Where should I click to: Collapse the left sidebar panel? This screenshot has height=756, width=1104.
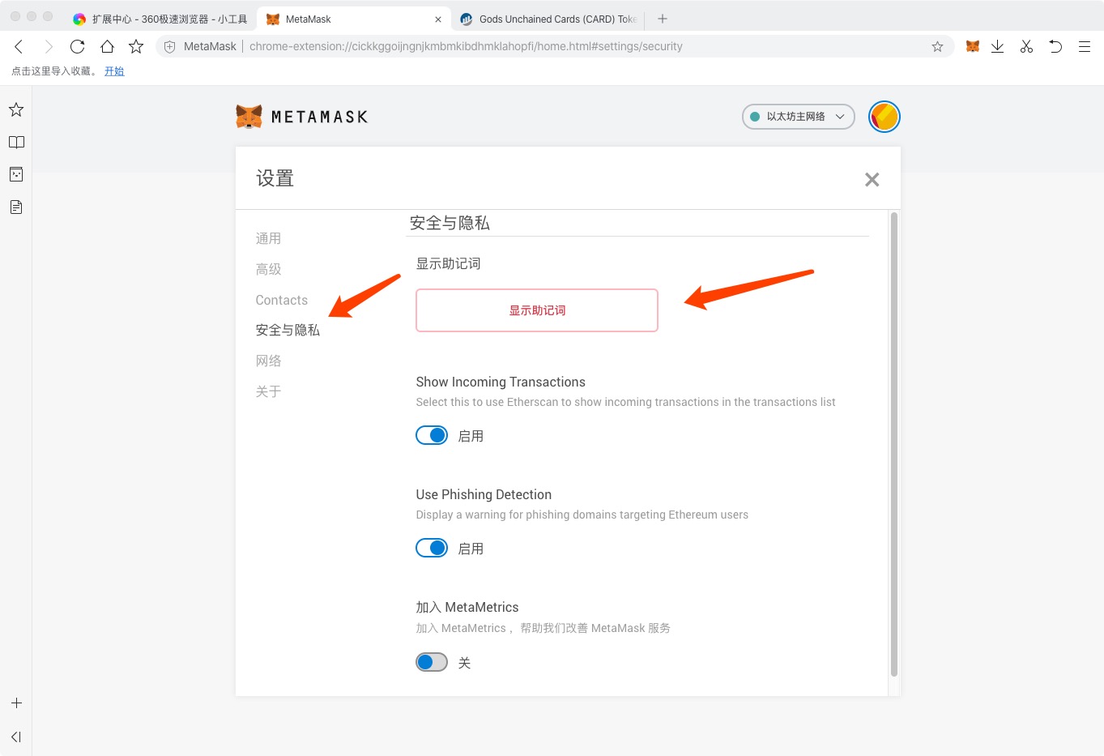(16, 737)
